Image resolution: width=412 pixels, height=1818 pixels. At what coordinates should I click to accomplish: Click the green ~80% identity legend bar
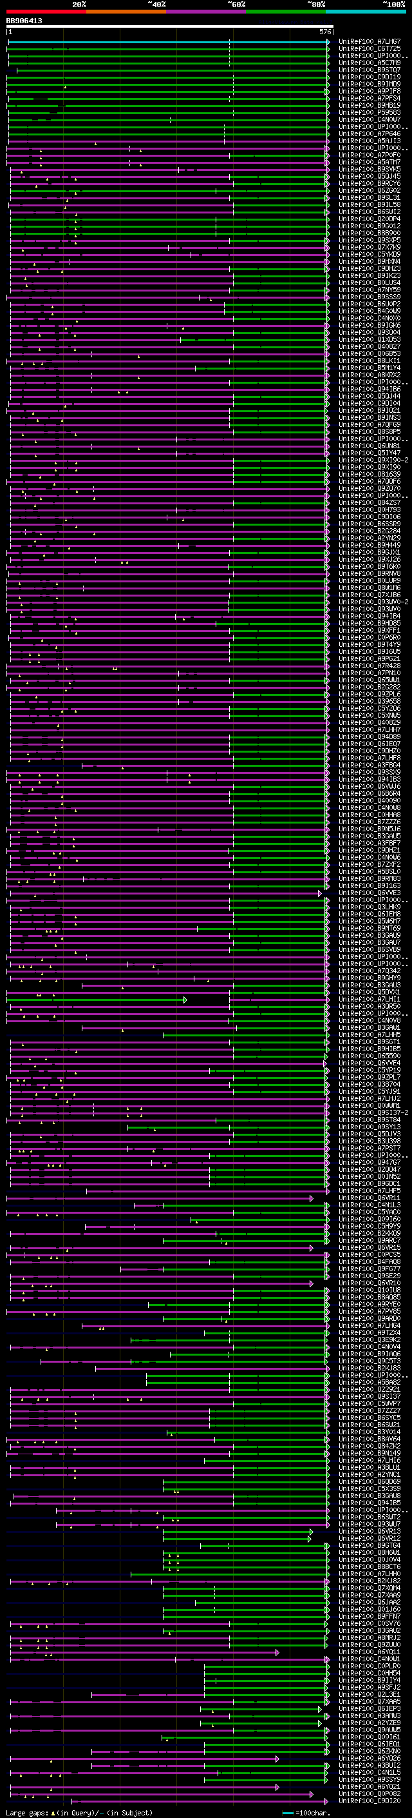286,12
